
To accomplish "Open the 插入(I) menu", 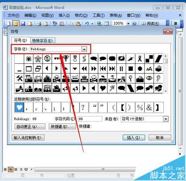I will (64, 16).
